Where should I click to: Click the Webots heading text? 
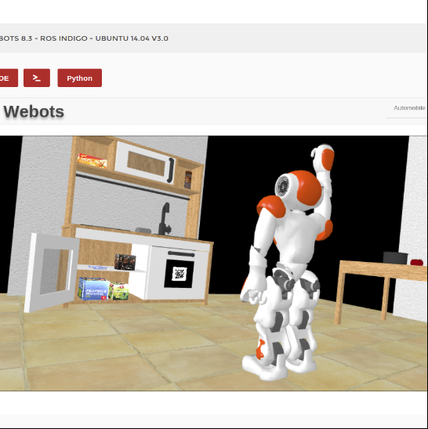point(34,111)
